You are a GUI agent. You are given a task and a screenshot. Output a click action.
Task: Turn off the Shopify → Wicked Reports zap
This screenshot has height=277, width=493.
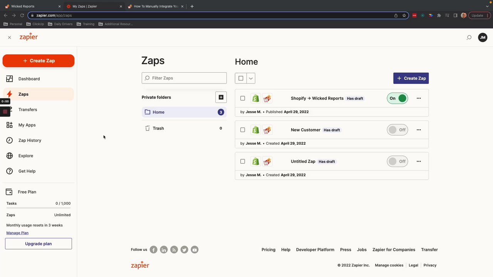tap(397, 98)
